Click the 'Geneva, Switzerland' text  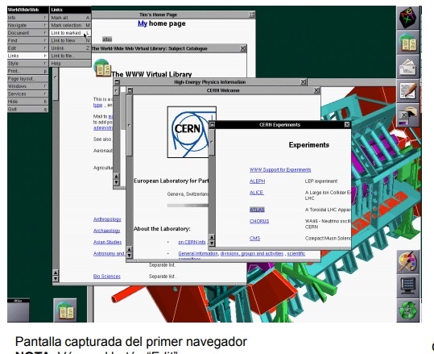[x=188, y=194]
